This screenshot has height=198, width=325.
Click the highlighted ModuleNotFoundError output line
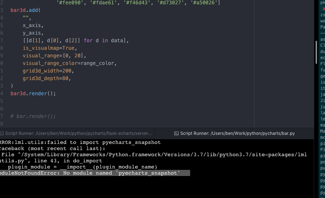point(95,173)
